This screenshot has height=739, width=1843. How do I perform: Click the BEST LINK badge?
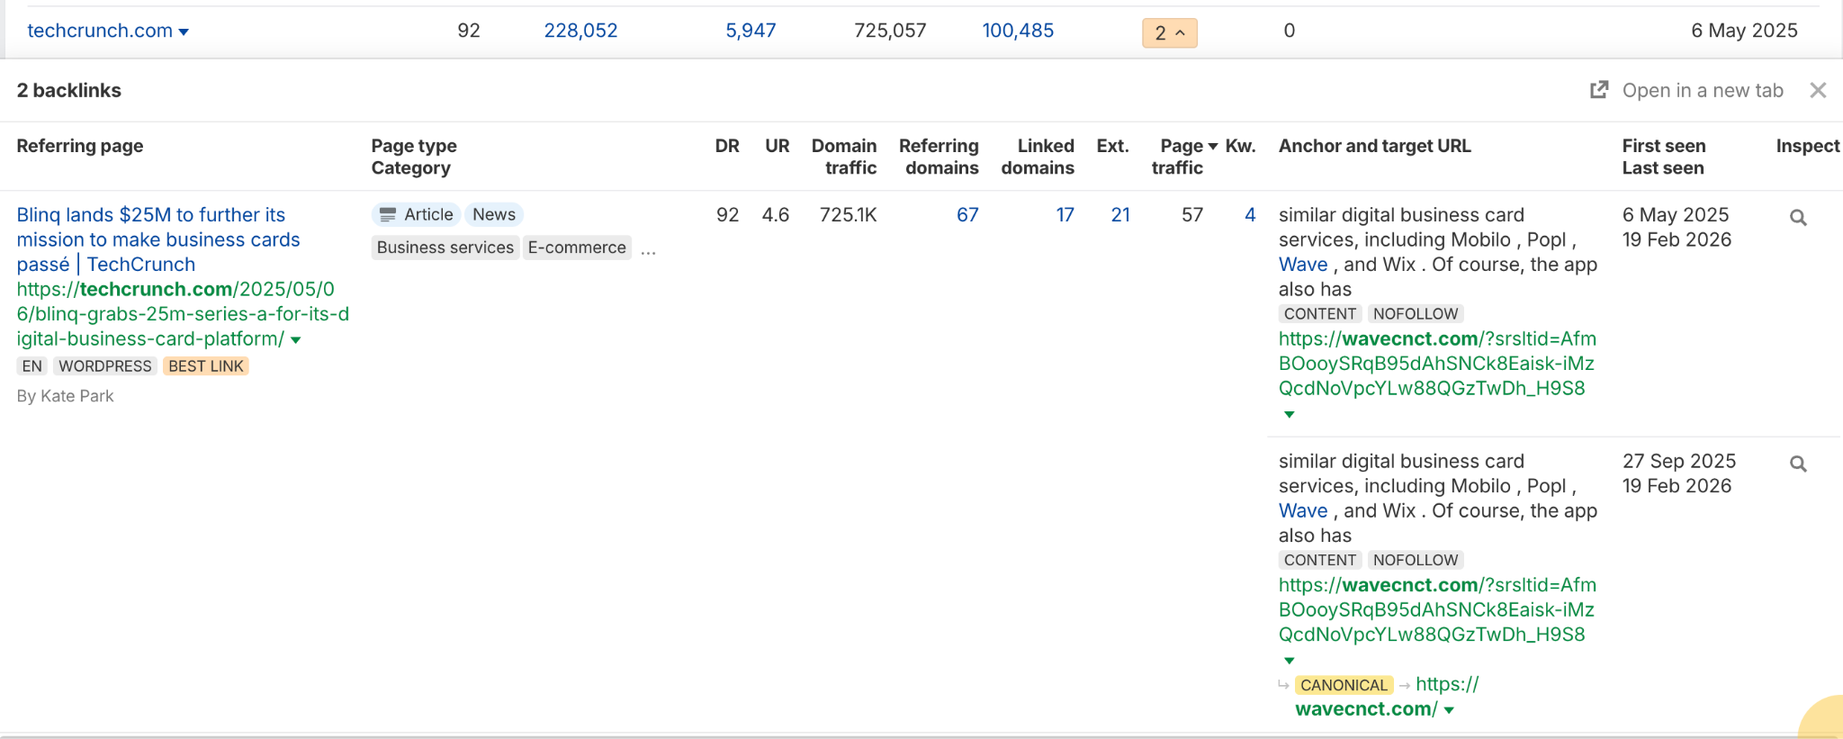(206, 366)
